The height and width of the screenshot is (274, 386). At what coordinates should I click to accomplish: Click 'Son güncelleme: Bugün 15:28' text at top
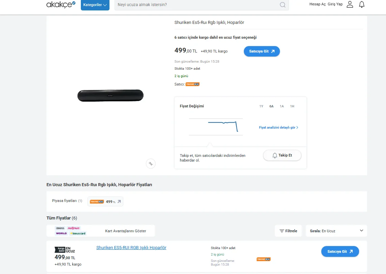(x=197, y=62)
